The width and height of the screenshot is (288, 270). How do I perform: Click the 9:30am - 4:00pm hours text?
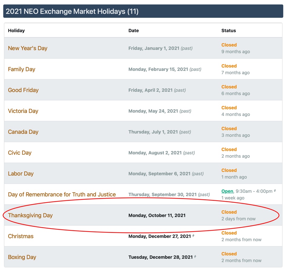[x=254, y=191]
